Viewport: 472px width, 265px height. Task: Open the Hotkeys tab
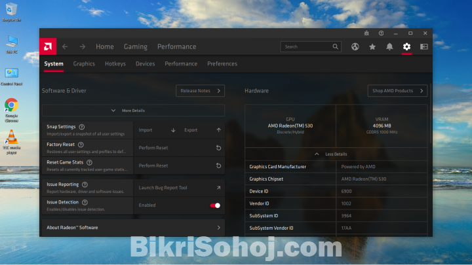[115, 64]
